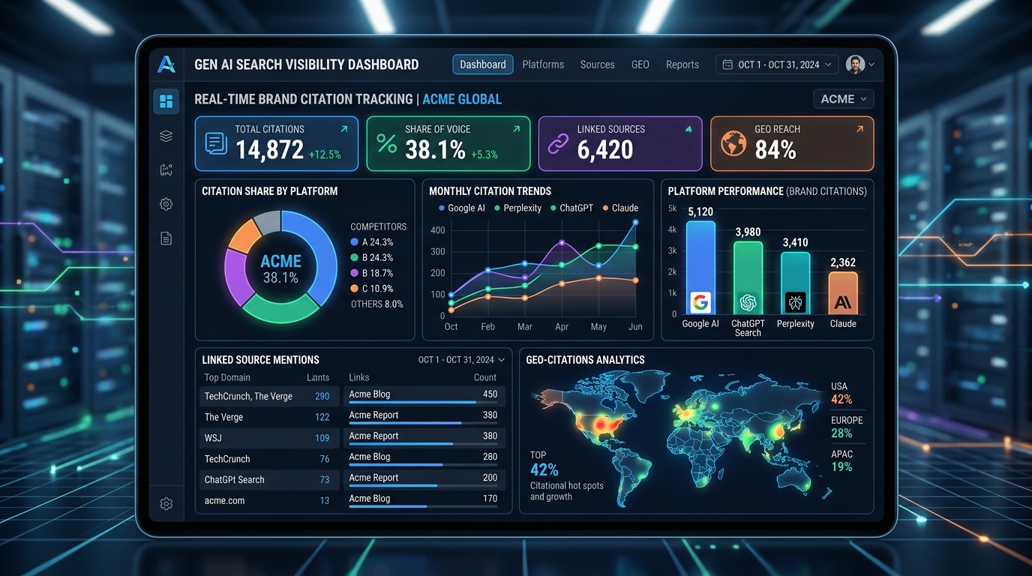Open the dashboard grid icon in sidebar
The height and width of the screenshot is (576, 1032).
(166, 100)
